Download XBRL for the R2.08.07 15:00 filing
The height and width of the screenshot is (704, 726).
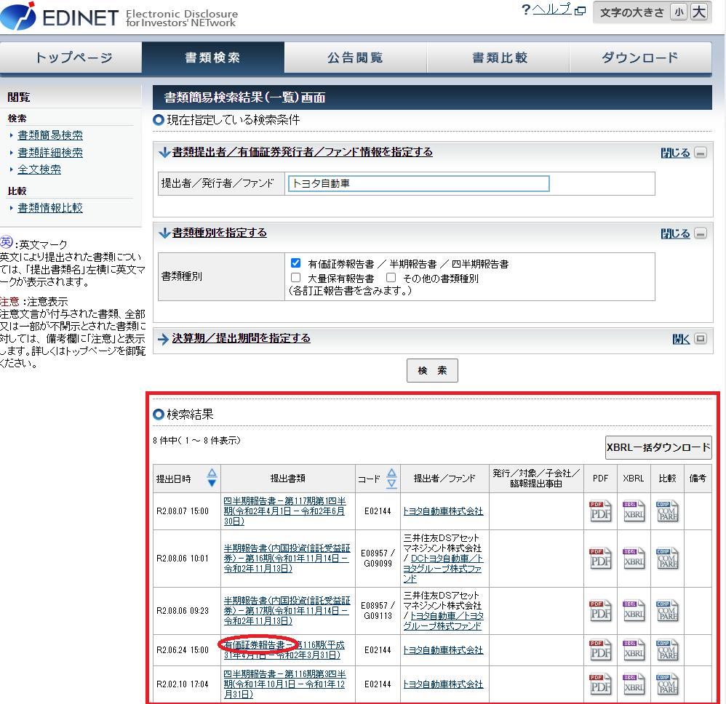point(634,511)
